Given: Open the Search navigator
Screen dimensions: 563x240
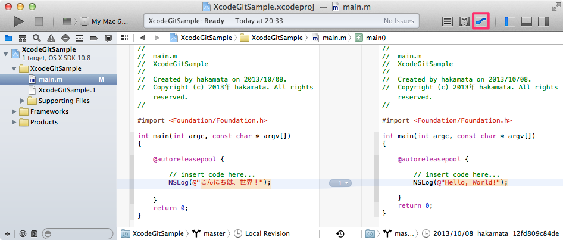Looking at the screenshot, I should pos(36,38).
